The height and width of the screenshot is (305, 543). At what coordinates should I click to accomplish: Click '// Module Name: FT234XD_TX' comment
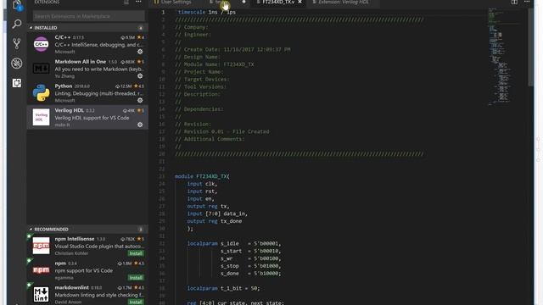(215, 64)
